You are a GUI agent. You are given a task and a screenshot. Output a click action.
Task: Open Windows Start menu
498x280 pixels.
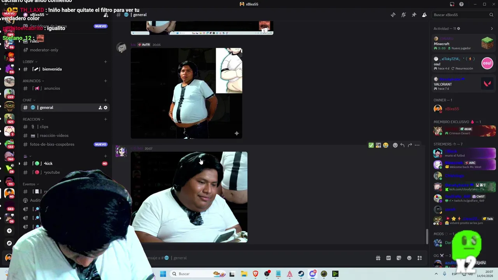pos(163,274)
